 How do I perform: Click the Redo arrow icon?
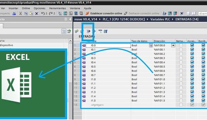51,13
